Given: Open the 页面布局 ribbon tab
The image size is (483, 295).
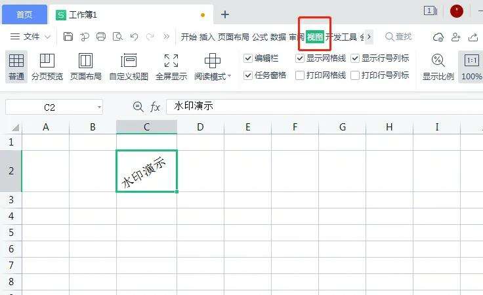Looking at the screenshot, I should (x=234, y=37).
